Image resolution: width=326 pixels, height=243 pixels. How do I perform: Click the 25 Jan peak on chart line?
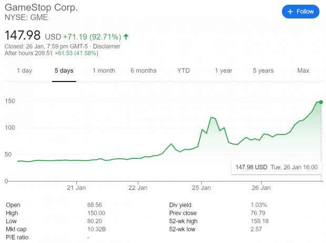[x=211, y=117]
